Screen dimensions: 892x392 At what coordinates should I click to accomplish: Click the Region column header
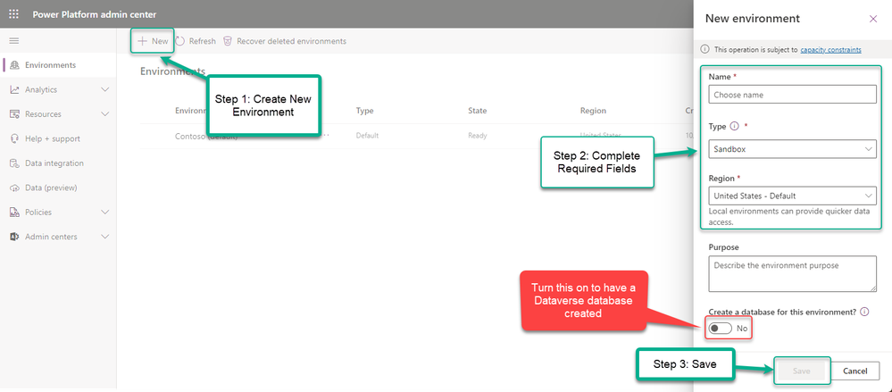click(593, 111)
